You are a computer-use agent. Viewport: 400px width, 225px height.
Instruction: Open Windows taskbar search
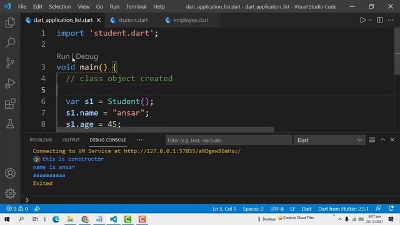(21, 219)
